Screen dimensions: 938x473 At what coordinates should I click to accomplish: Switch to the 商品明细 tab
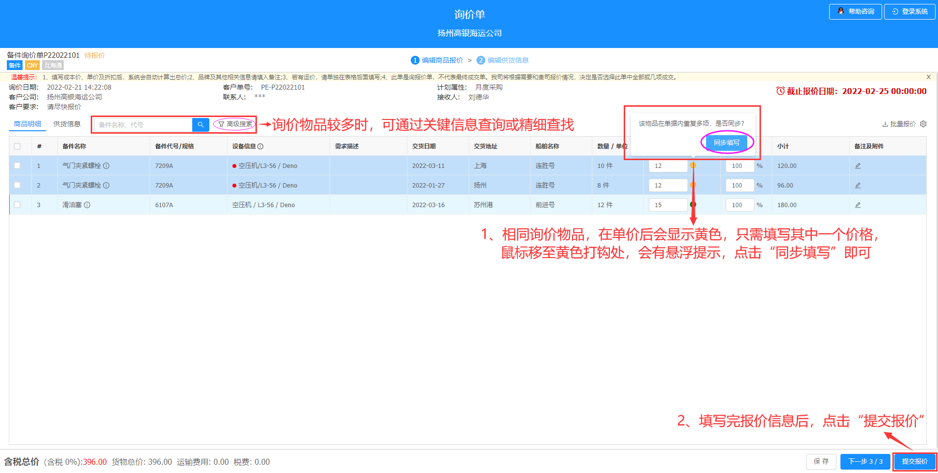pos(27,124)
